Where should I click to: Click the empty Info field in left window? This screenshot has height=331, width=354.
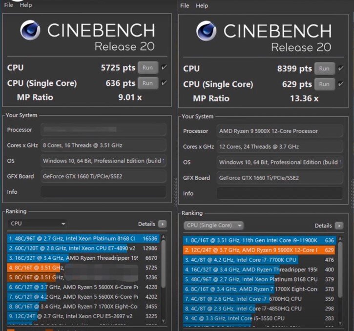coord(104,192)
